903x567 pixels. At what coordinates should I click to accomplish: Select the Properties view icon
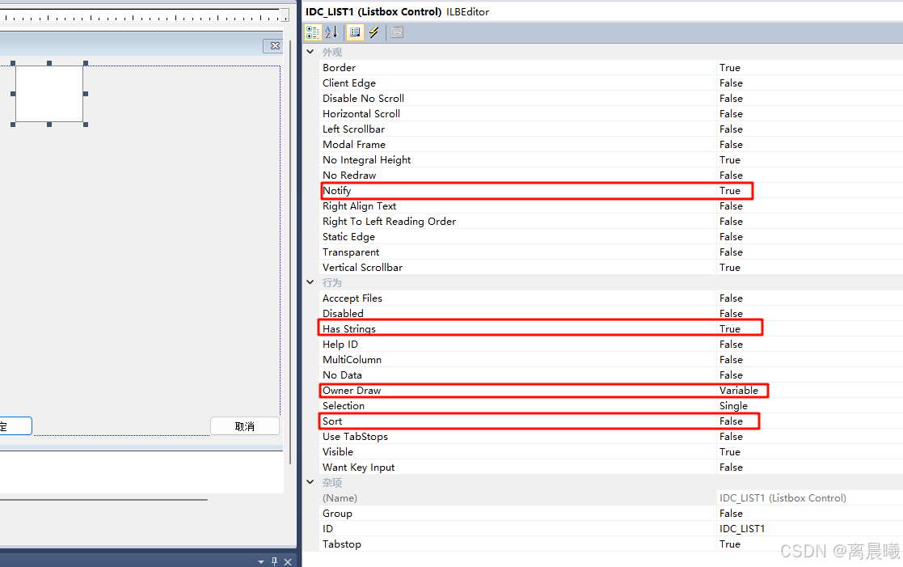(x=355, y=32)
